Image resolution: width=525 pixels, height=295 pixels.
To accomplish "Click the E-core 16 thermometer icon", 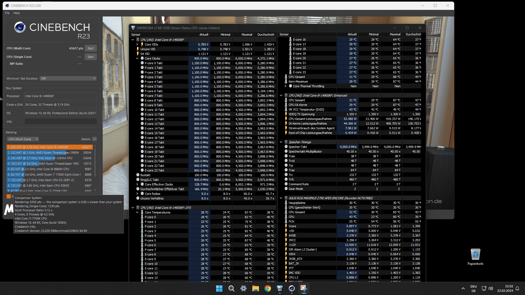I will click(291, 40).
